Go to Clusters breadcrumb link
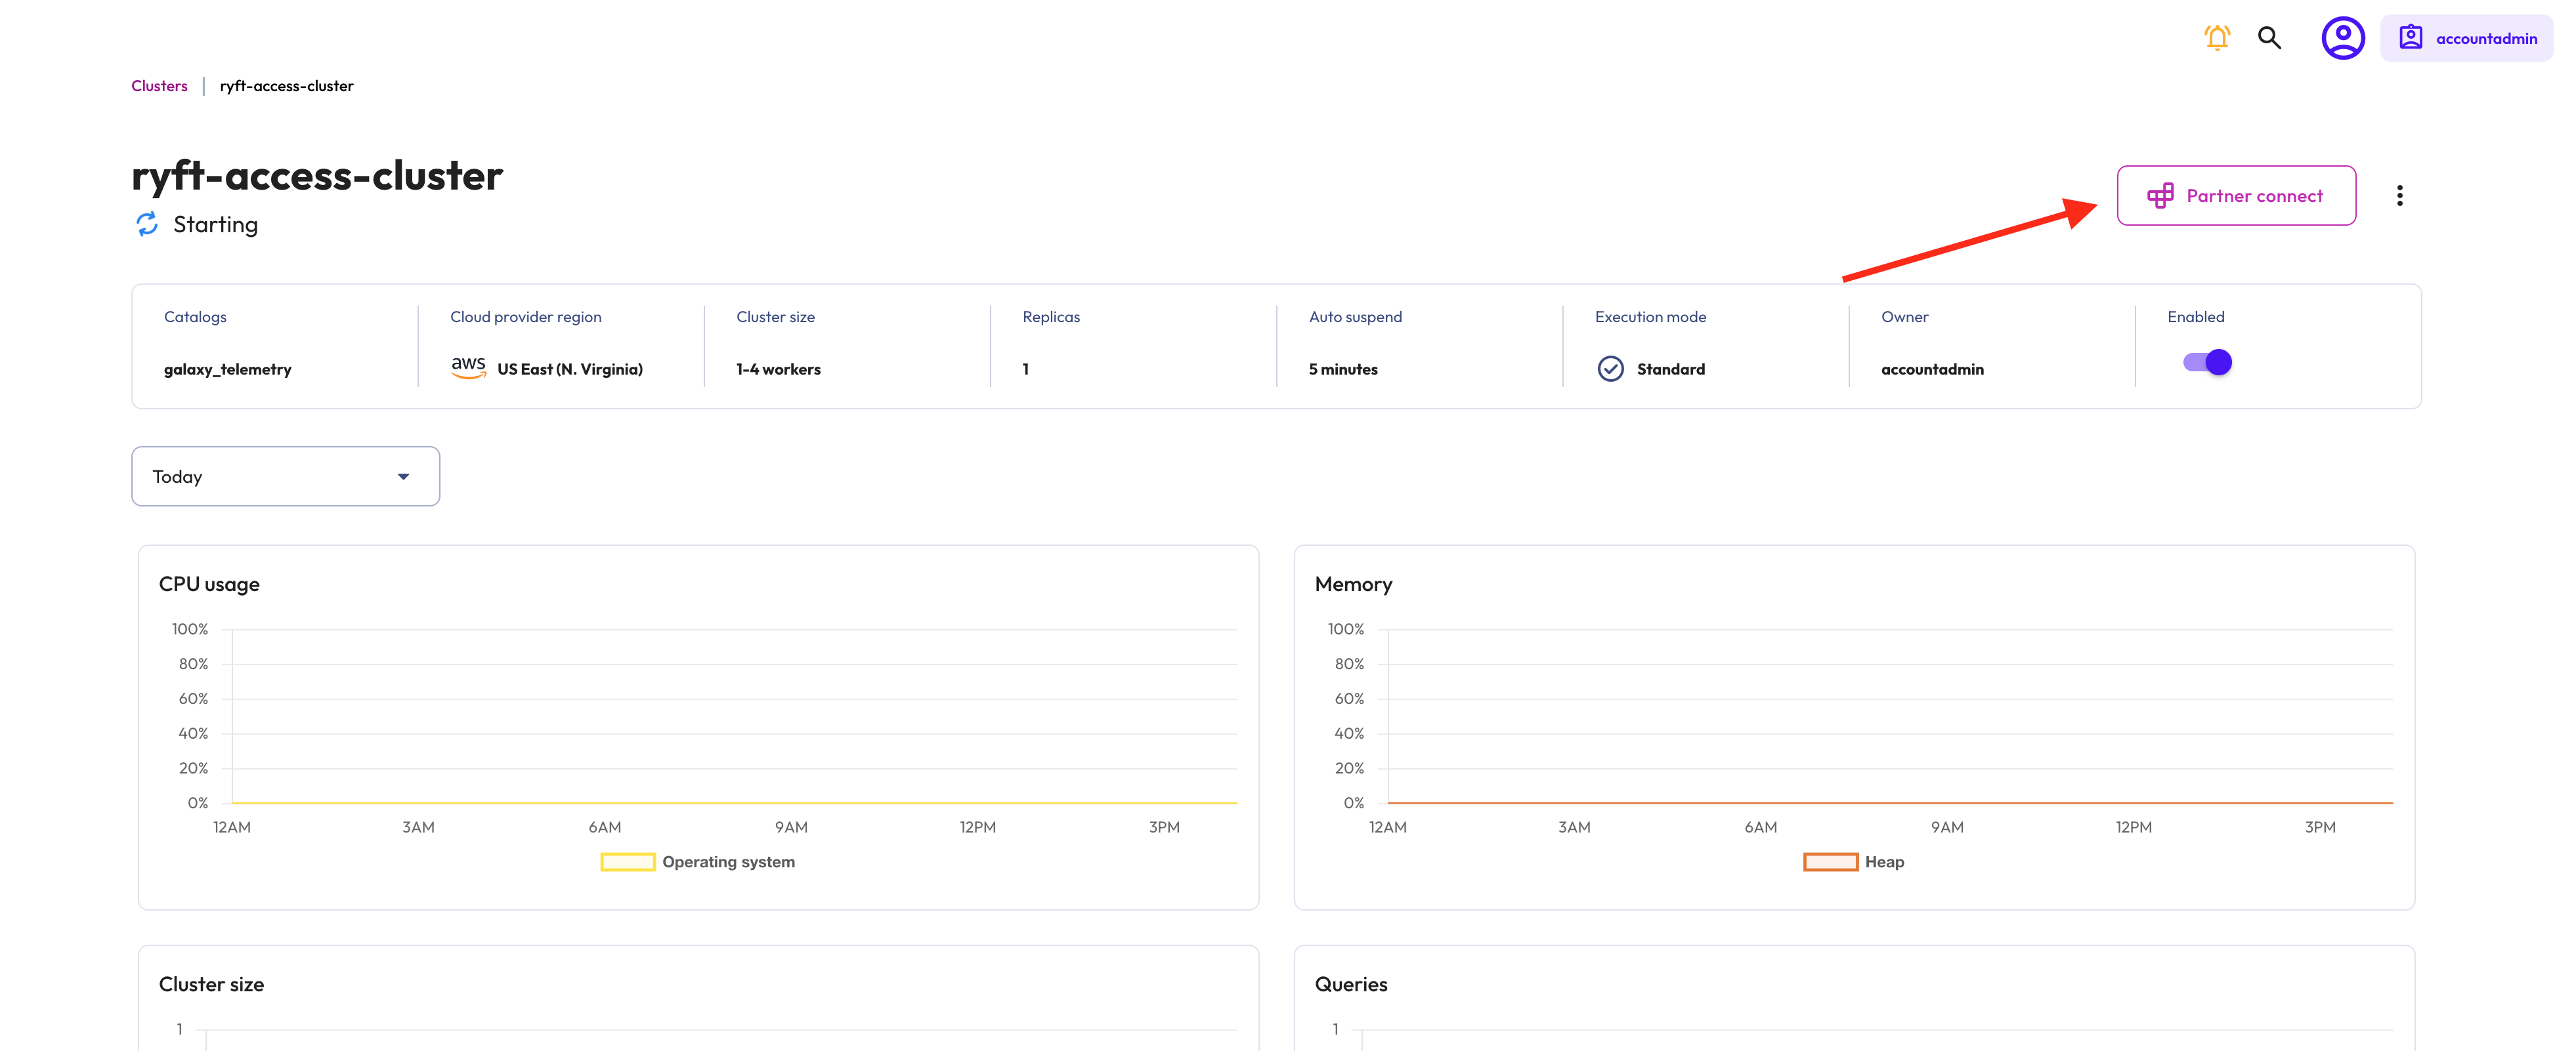This screenshot has height=1051, width=2576. 159,86
